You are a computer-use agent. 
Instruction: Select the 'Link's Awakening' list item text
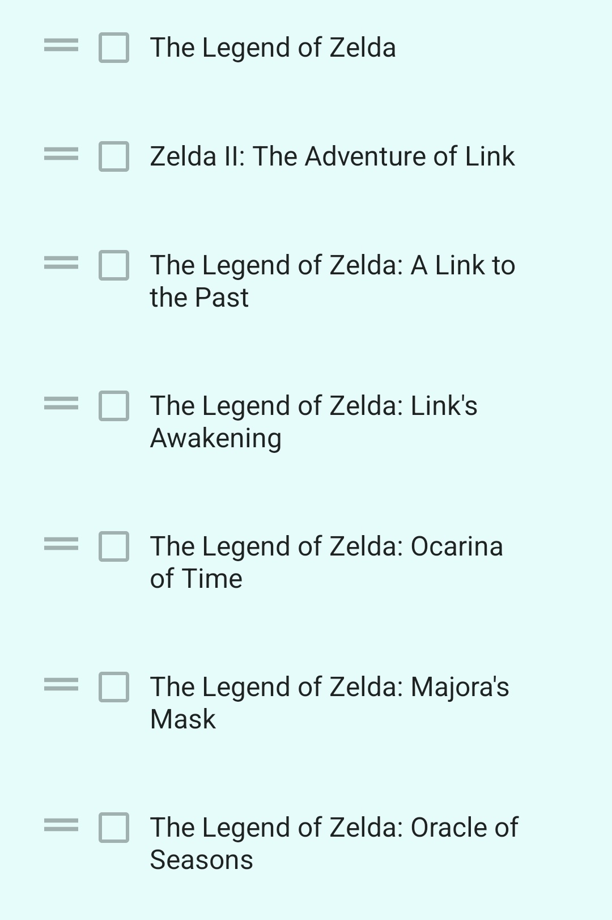click(x=313, y=422)
